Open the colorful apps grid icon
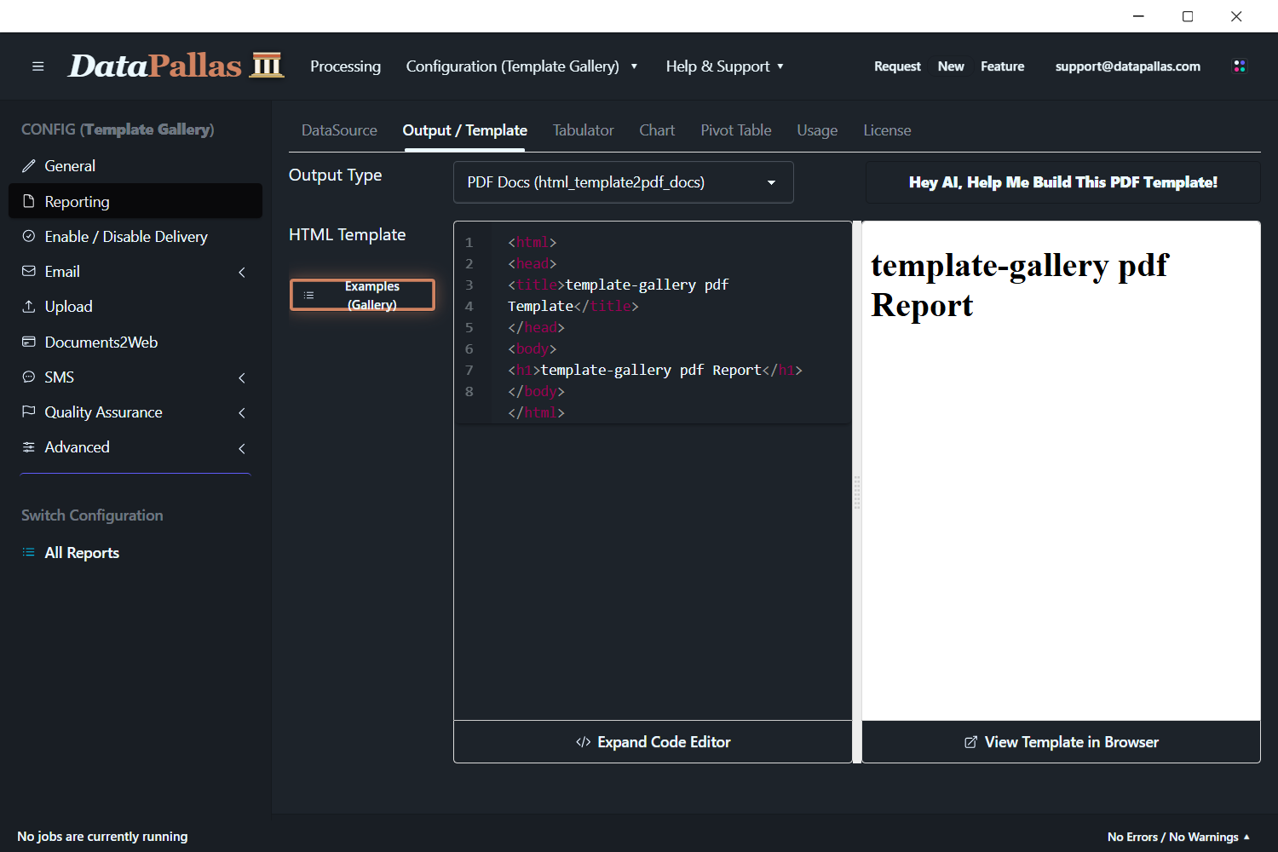1278x852 pixels. point(1240,66)
